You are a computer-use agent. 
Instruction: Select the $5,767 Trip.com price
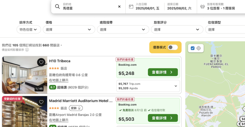click(x=130, y=84)
